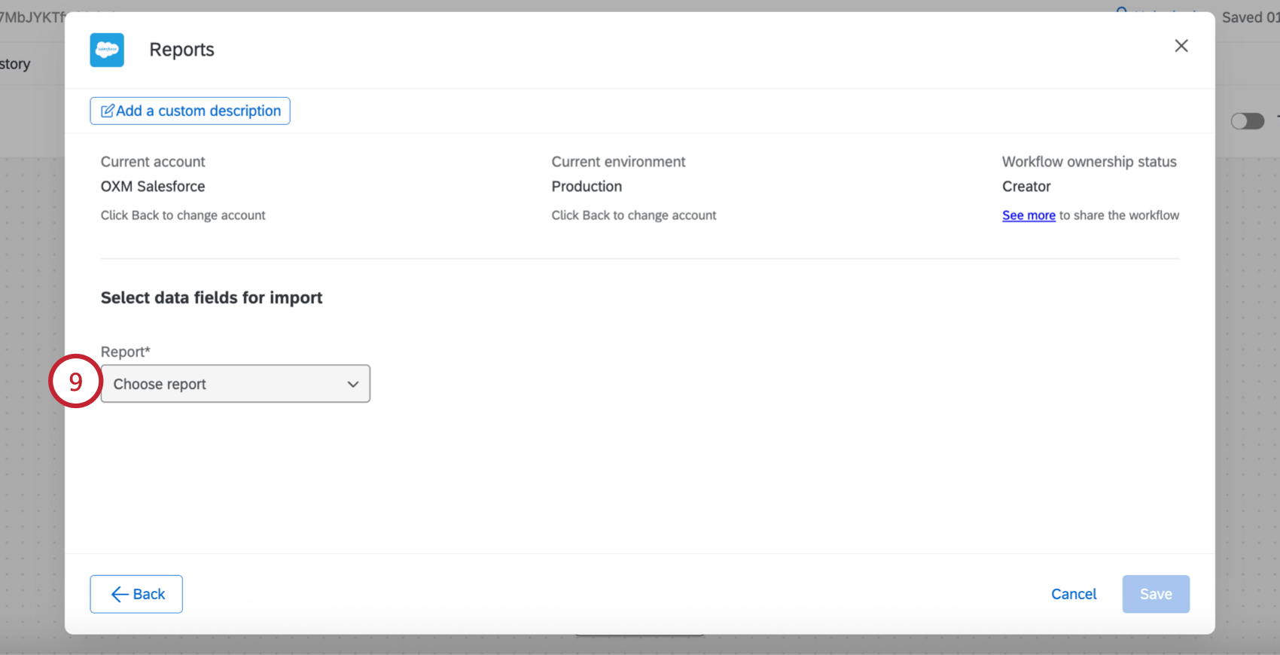The width and height of the screenshot is (1280, 655).
Task: Click the Creator ownership status text
Action: 1026,186
